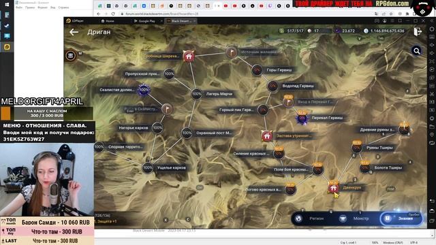This screenshot has width=436, height=245.
Task: Open the Справка menu in Notepad
Action: [x=63, y=7]
